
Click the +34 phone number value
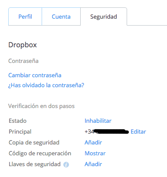pyautogui.click(x=107, y=131)
